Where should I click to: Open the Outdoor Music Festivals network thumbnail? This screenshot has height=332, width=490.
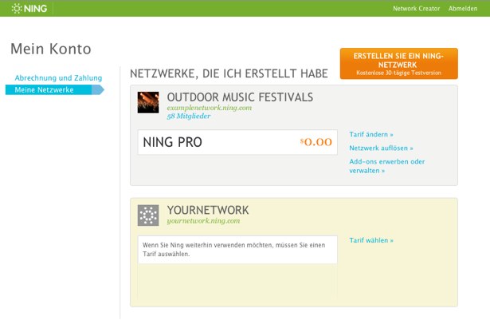(x=148, y=102)
